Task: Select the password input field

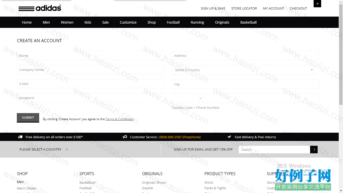Action: click(x=90, y=98)
